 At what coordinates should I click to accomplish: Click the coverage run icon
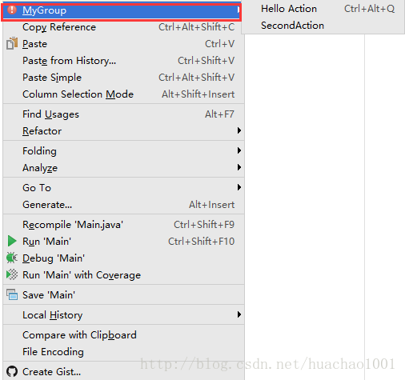[12, 274]
